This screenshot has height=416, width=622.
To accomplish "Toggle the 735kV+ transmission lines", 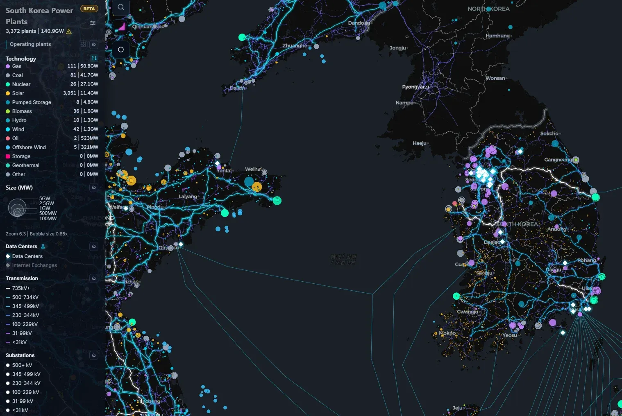I will coord(21,288).
